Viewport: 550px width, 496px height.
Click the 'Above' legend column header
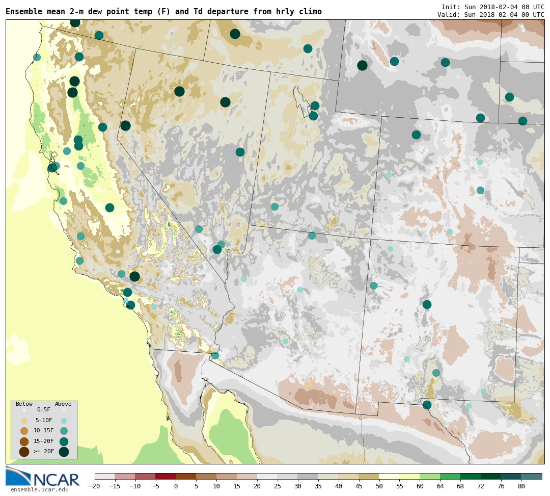(63, 404)
